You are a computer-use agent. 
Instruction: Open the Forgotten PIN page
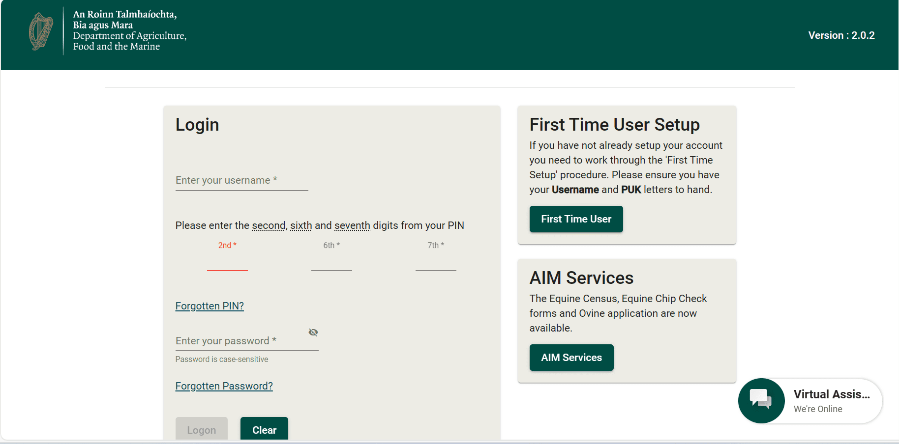coord(210,305)
